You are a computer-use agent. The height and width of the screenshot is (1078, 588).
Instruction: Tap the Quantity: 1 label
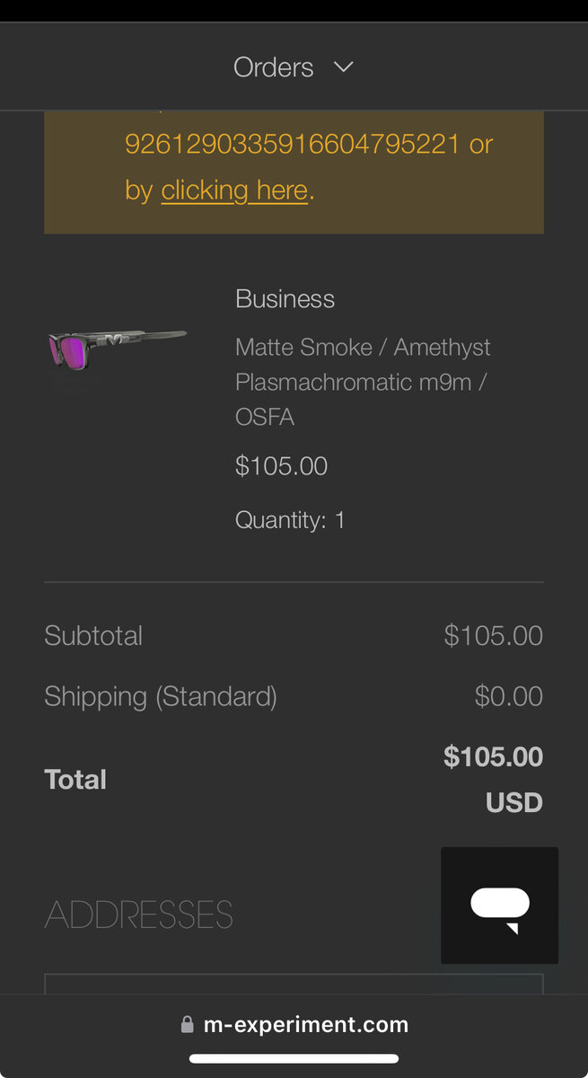tap(290, 520)
